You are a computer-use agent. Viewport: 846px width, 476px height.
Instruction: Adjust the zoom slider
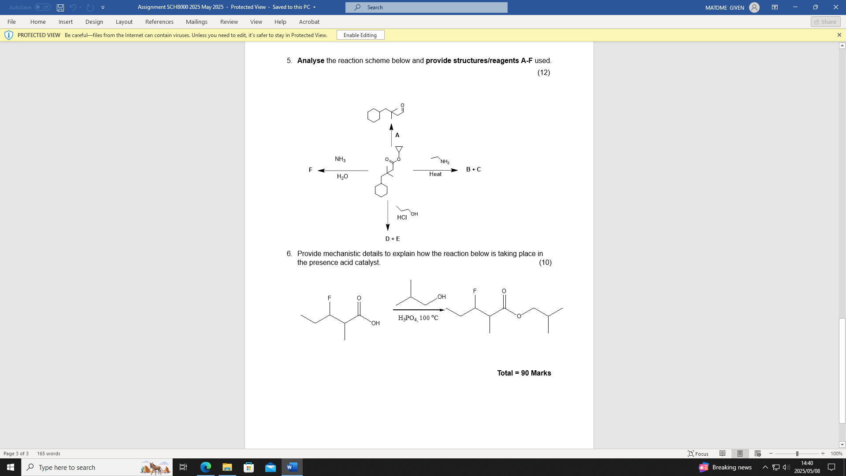[x=796, y=454]
